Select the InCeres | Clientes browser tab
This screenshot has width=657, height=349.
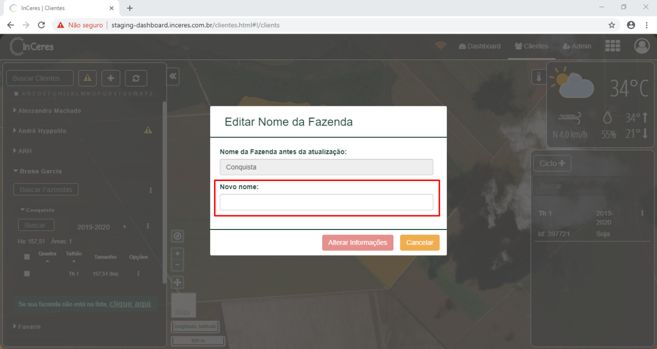pos(61,8)
